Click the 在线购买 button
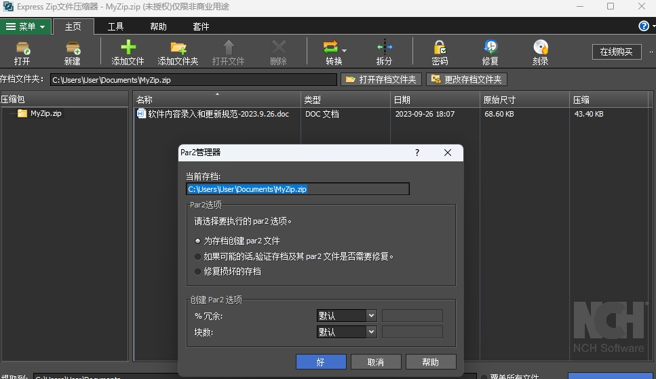 click(616, 52)
